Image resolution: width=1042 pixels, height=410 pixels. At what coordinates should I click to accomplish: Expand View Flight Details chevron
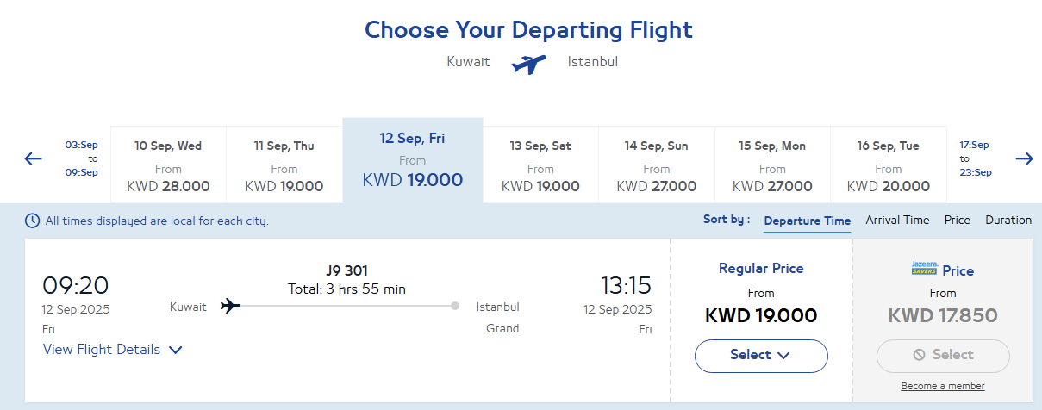coord(176,350)
